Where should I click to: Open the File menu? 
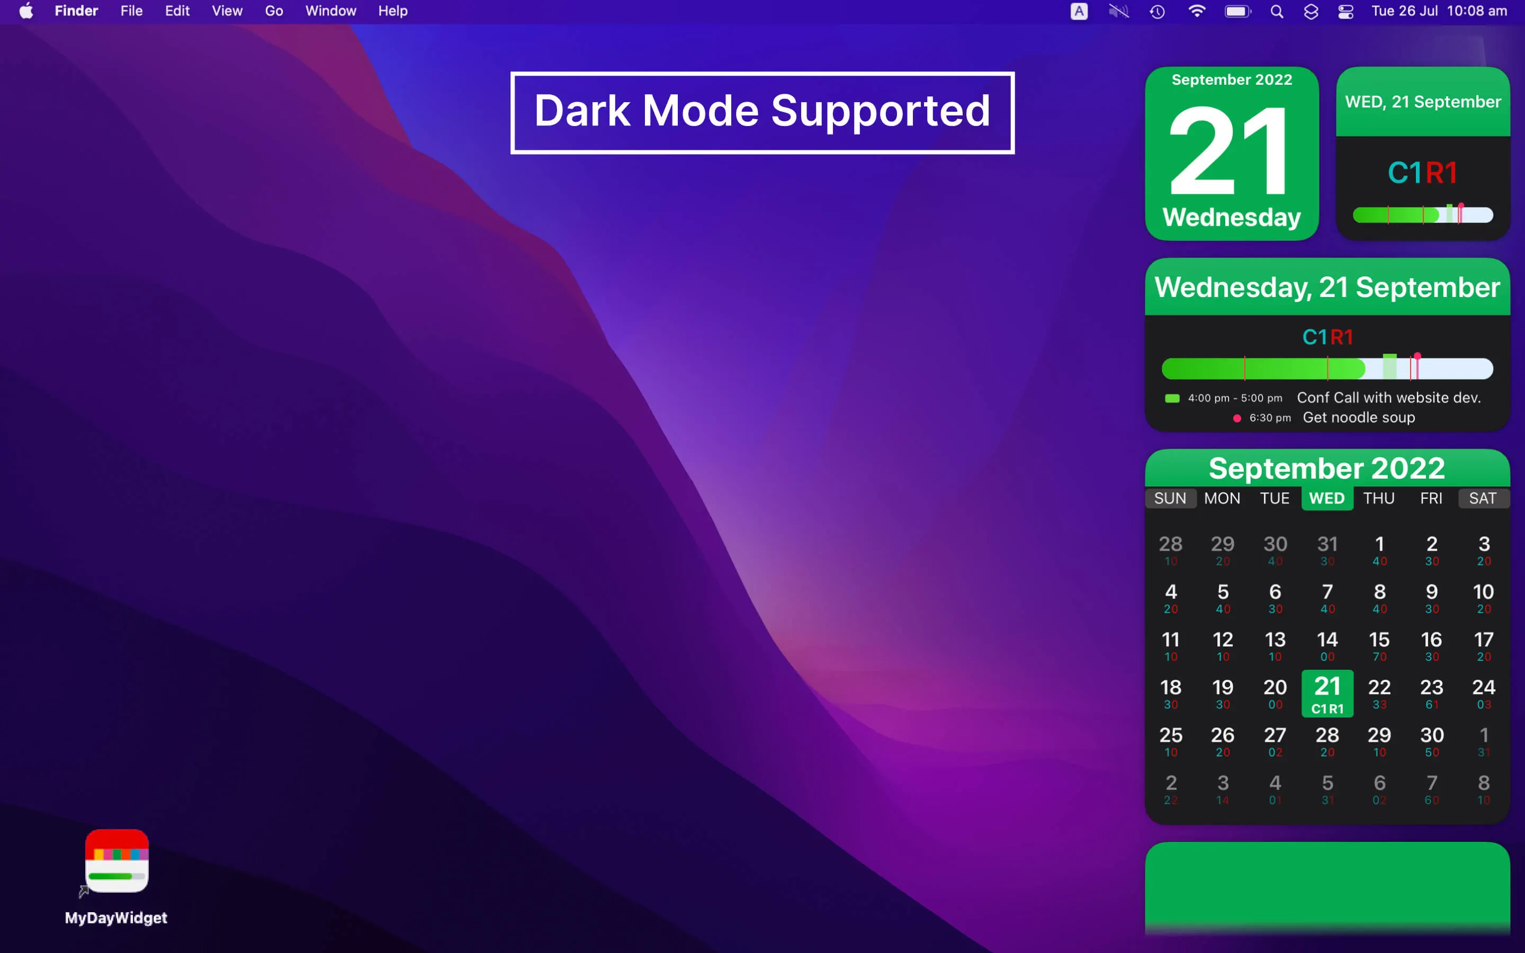tap(131, 11)
